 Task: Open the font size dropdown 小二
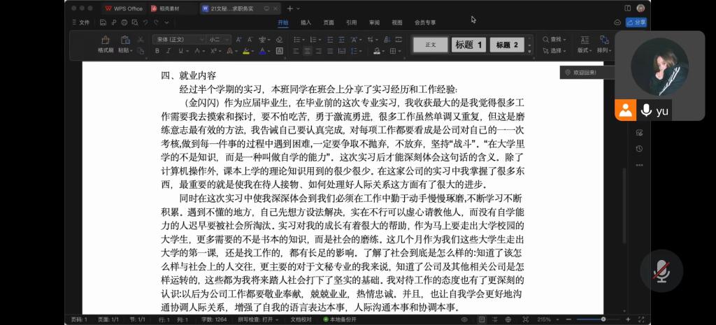pos(217,40)
